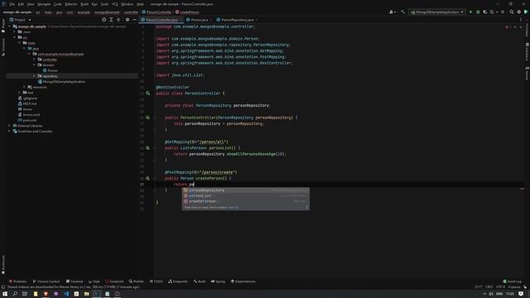Screen dimensions: 530x298
Task: Click gutter icon beside createPerson method
Action: point(147,178)
